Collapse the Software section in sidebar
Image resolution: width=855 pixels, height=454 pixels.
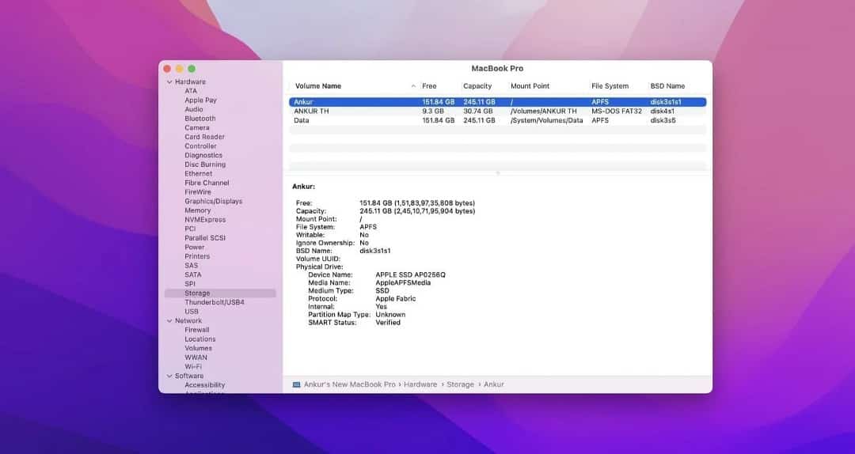click(169, 376)
